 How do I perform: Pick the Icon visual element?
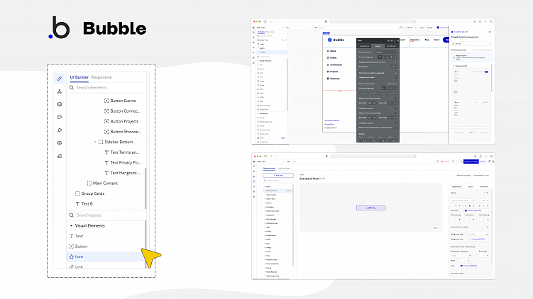(x=106, y=256)
